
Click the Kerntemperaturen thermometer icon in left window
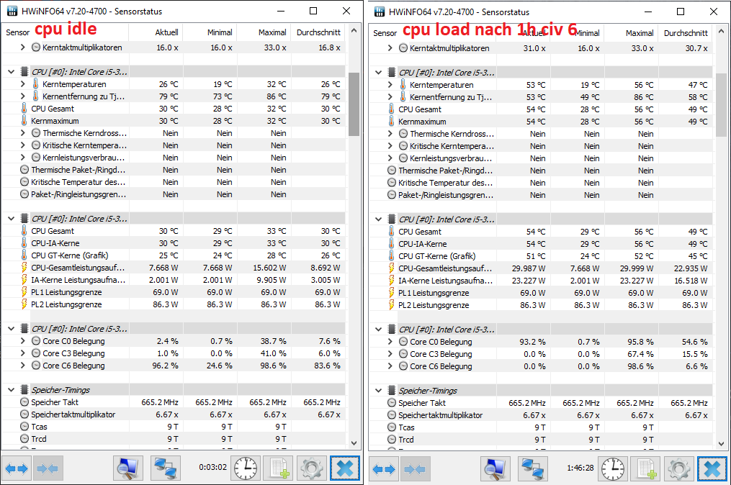[x=36, y=84]
